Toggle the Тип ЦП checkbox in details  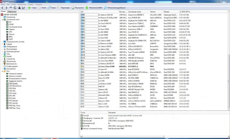pos(82,115)
